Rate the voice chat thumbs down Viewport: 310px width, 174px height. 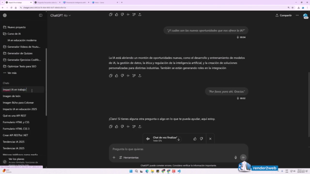pyautogui.click(x=201, y=139)
